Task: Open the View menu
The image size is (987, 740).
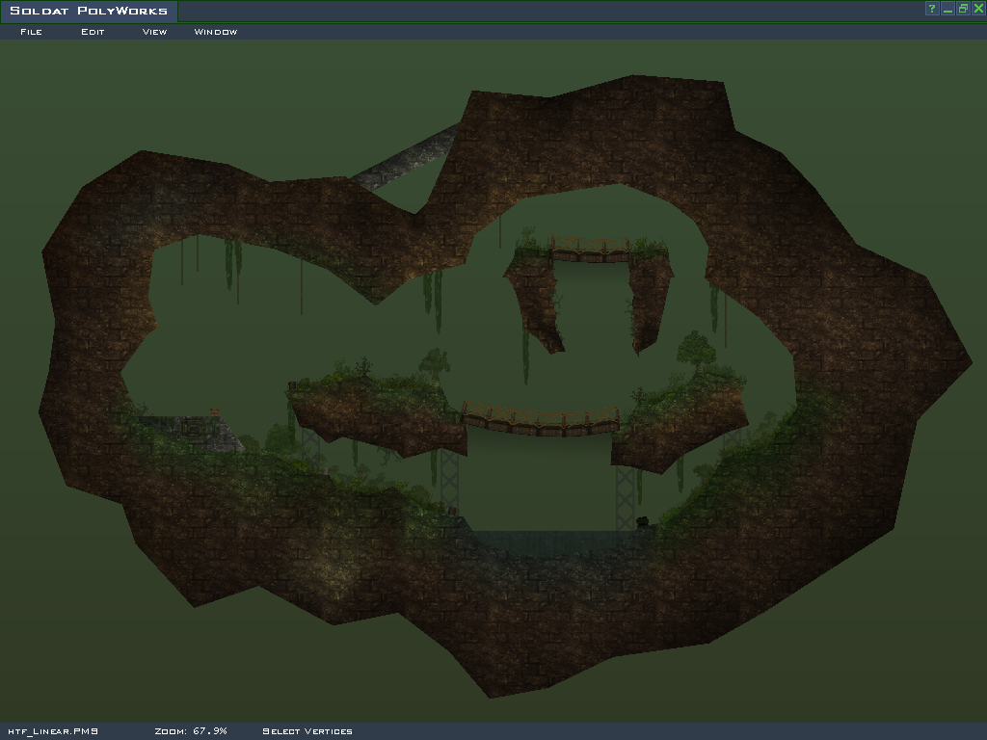Action: tap(154, 32)
